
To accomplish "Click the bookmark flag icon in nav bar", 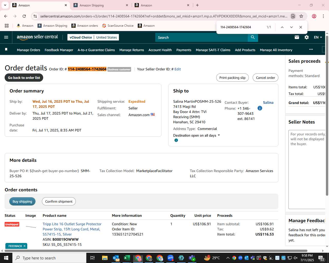I will 6,49.
